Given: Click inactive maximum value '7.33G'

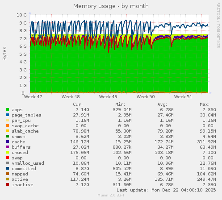Looking at the screenshot, I should point(209,185).
